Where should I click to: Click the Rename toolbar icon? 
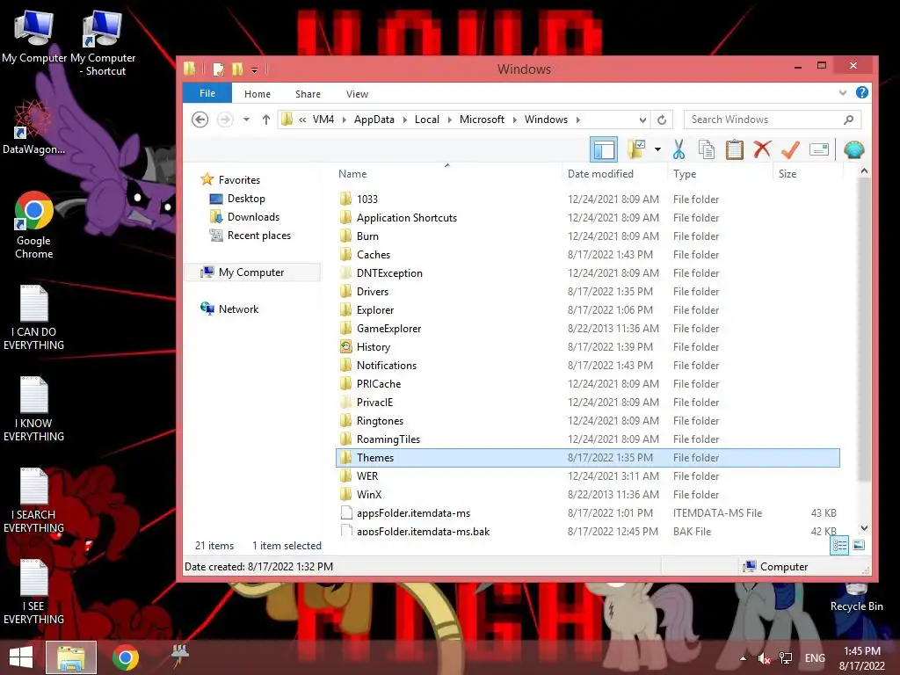click(818, 149)
